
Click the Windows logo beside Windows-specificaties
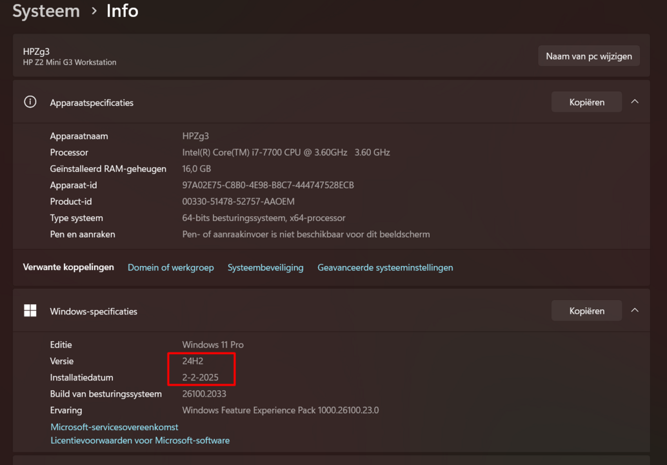[x=30, y=310]
